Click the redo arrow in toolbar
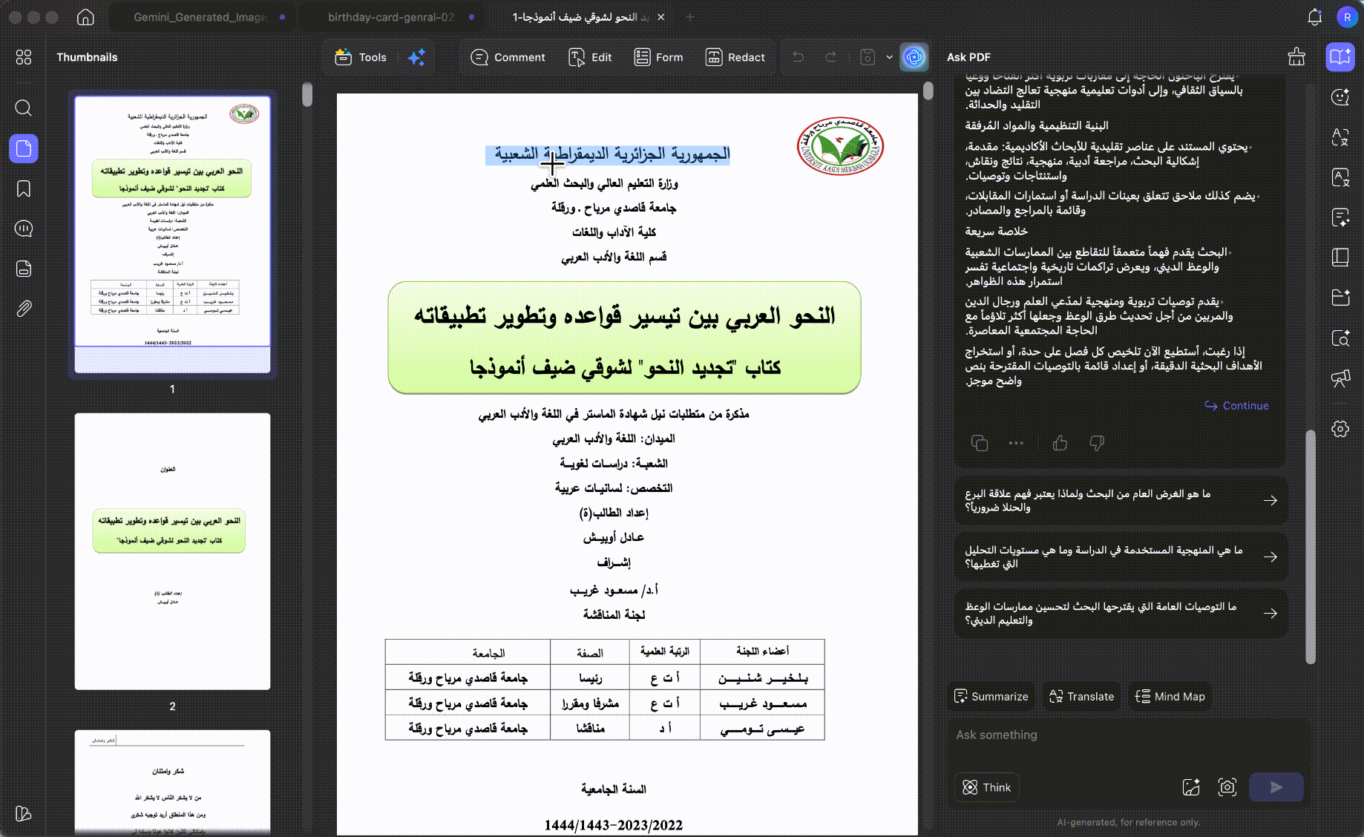Screen dimensions: 1364x837 (831, 57)
